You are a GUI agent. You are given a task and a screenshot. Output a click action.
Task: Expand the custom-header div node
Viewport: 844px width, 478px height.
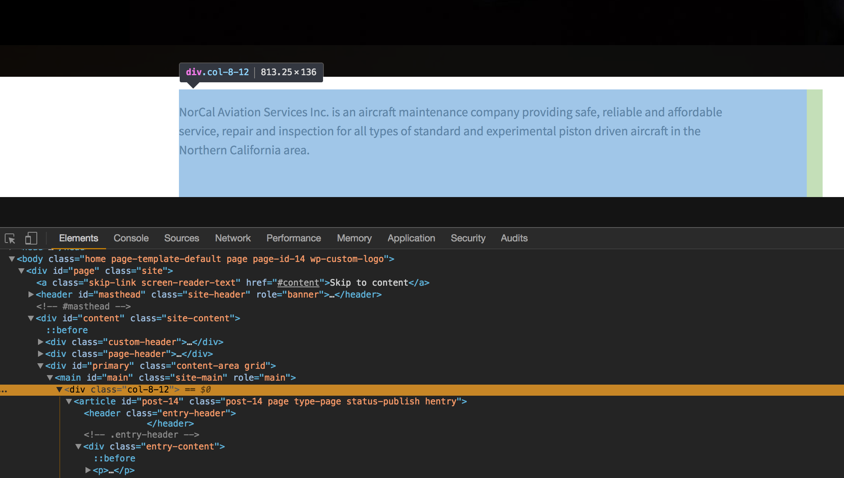(40, 342)
